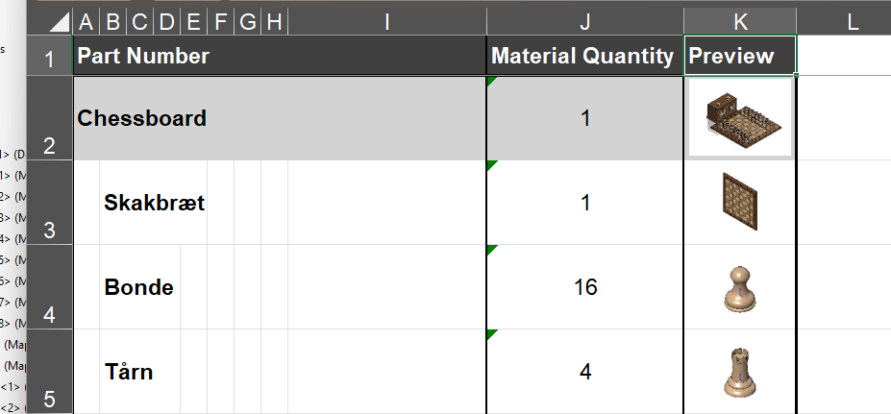Select the Chessboard assembly preview thumbnail

740,117
